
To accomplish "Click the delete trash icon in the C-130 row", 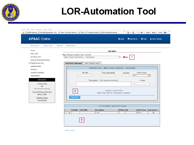I will click(x=70, y=113).
